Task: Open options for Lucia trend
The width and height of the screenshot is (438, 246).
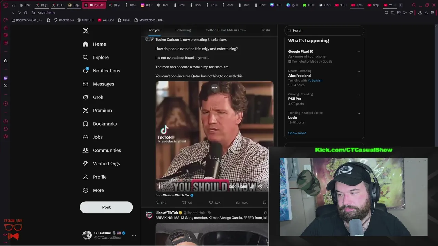Action: [x=358, y=113]
